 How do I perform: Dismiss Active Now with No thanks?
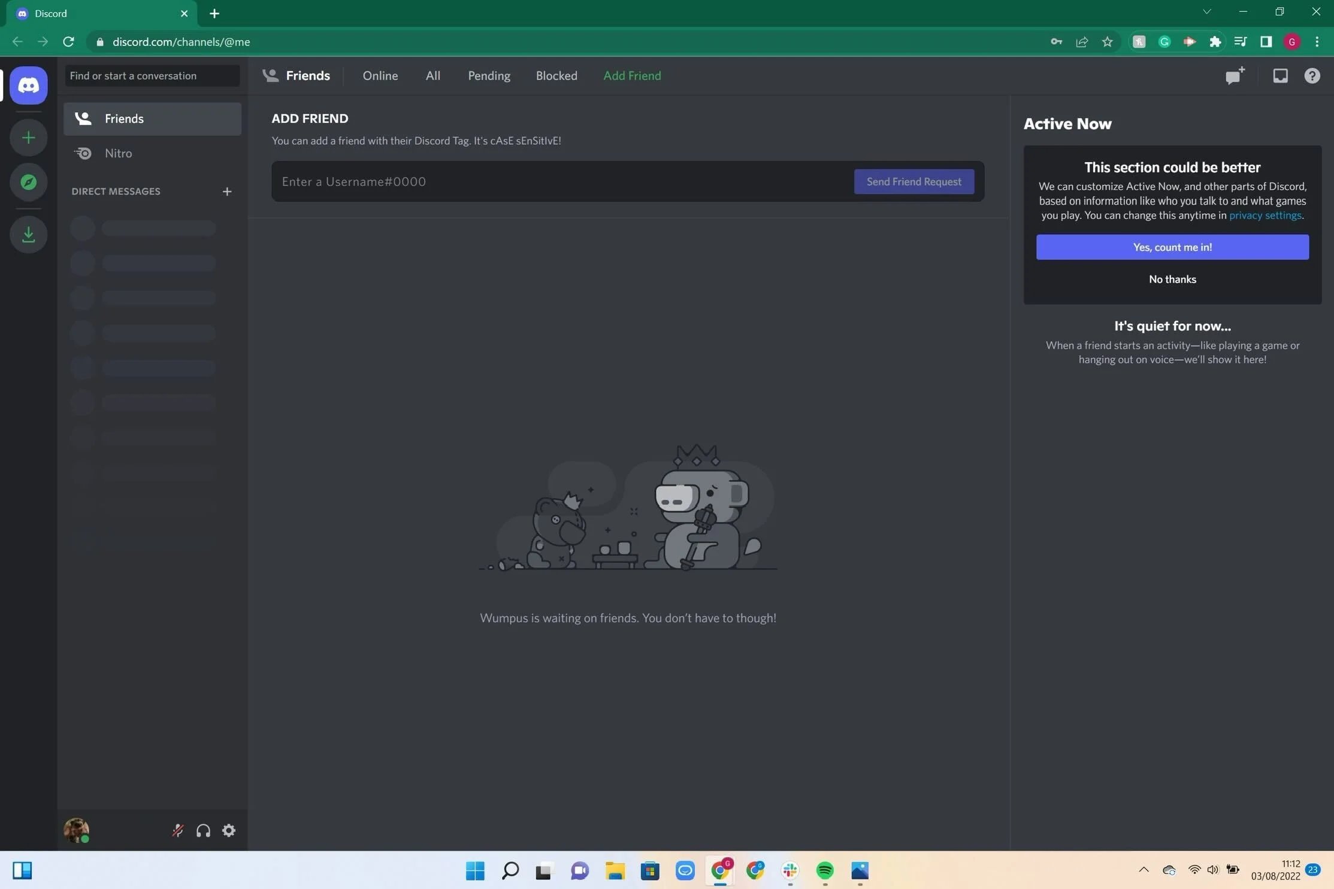[x=1172, y=279]
